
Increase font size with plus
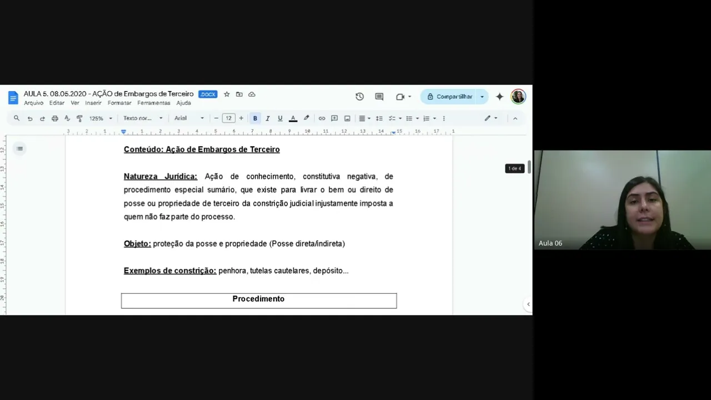coord(241,118)
